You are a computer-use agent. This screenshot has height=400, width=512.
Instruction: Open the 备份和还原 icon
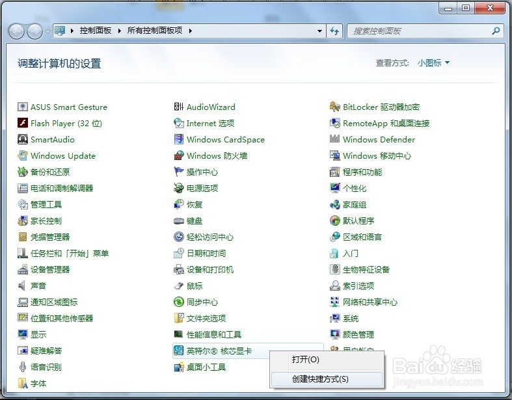pyautogui.click(x=23, y=172)
